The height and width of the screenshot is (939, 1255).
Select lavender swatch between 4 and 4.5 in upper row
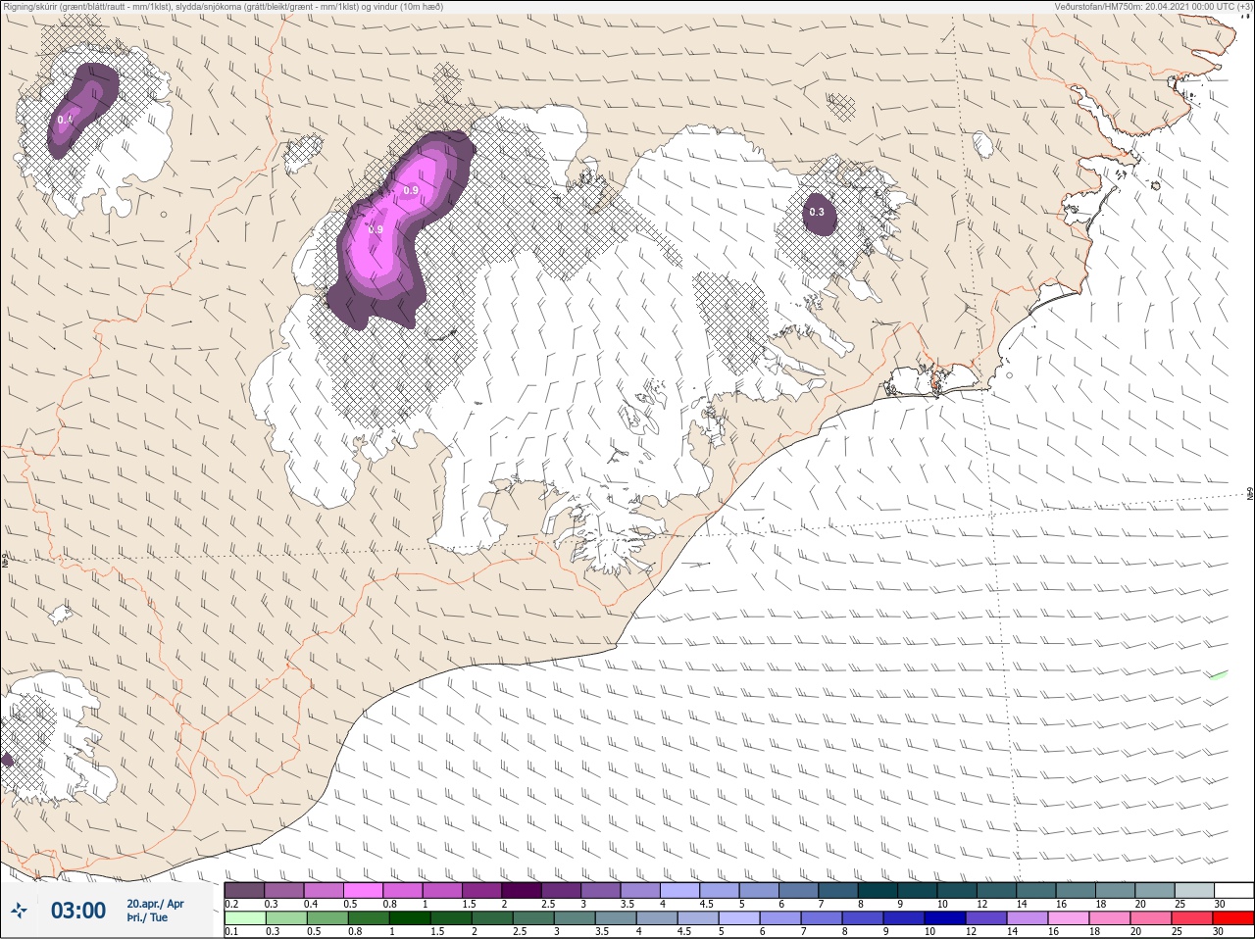coord(679,890)
